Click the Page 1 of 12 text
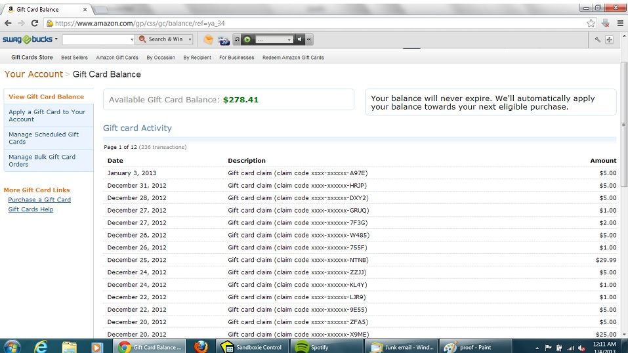628x353 pixels. pos(120,147)
